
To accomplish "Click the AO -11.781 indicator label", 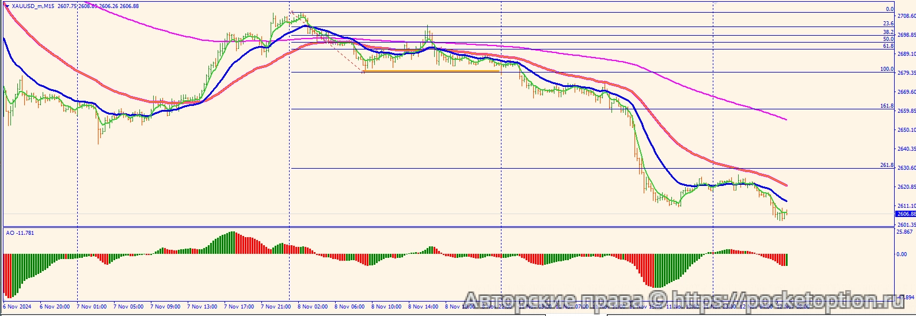I will click(20, 233).
